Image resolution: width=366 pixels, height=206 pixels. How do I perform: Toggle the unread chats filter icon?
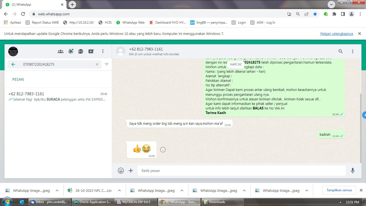click(107, 64)
